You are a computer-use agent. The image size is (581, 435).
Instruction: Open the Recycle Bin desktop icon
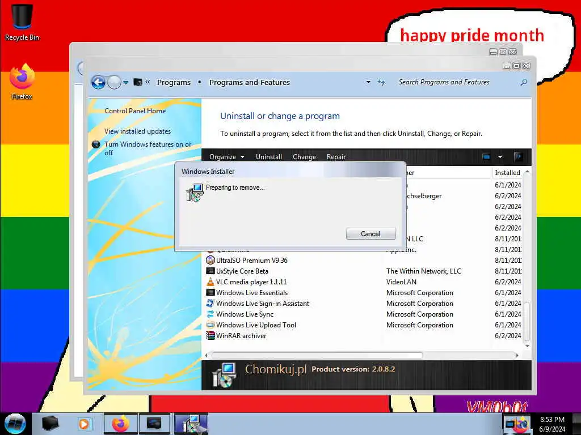coord(22,22)
